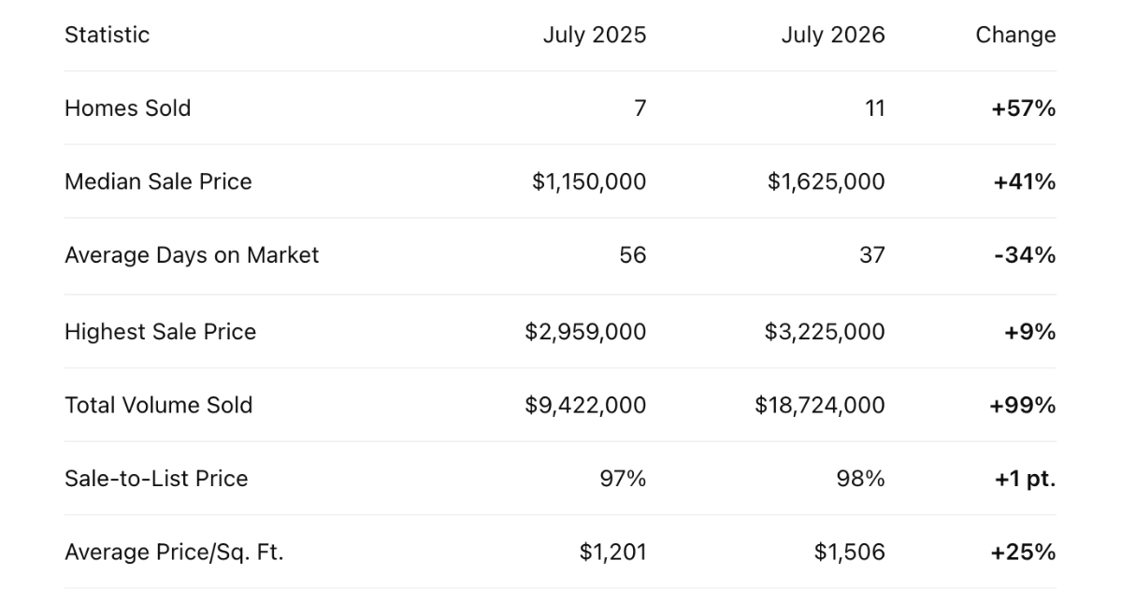This screenshot has height=589, width=1122.
Task: Select the $2,959,000 highest sale cell
Action: pos(585,332)
